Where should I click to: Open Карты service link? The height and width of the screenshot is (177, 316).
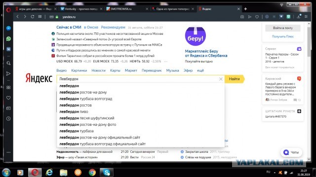(115, 70)
